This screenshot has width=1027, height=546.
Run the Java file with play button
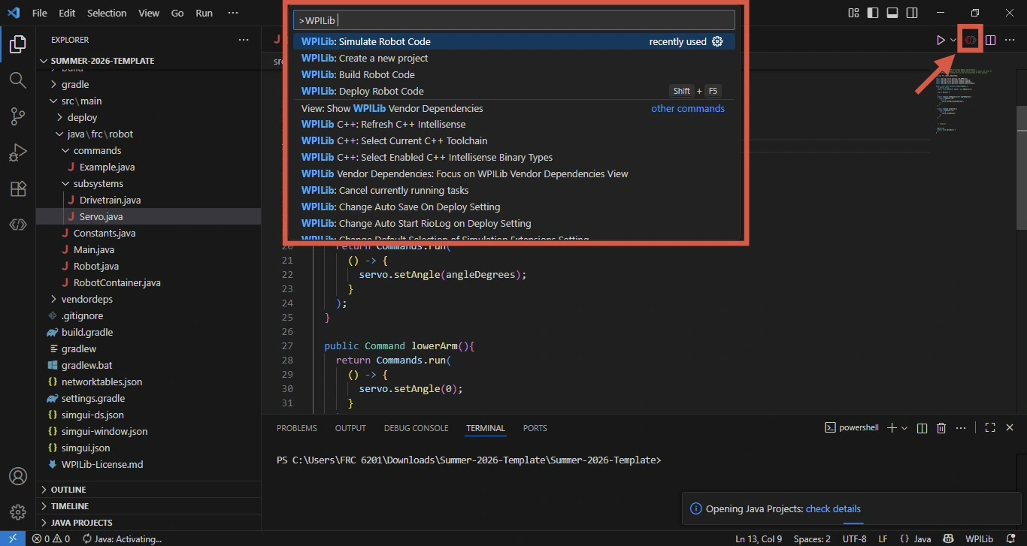941,40
